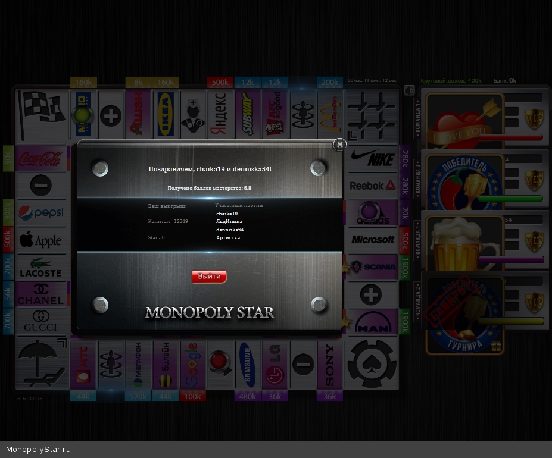The height and width of the screenshot is (458, 552).
Task: Click the grid corner cell beside McDonald's
Action: coord(372,114)
